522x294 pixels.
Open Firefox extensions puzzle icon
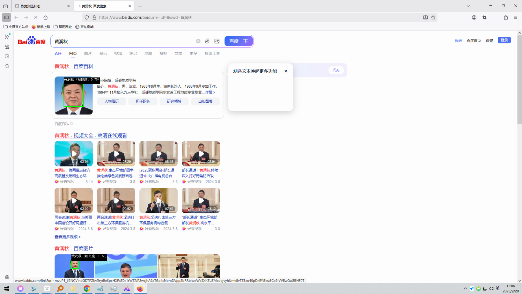[506, 18]
